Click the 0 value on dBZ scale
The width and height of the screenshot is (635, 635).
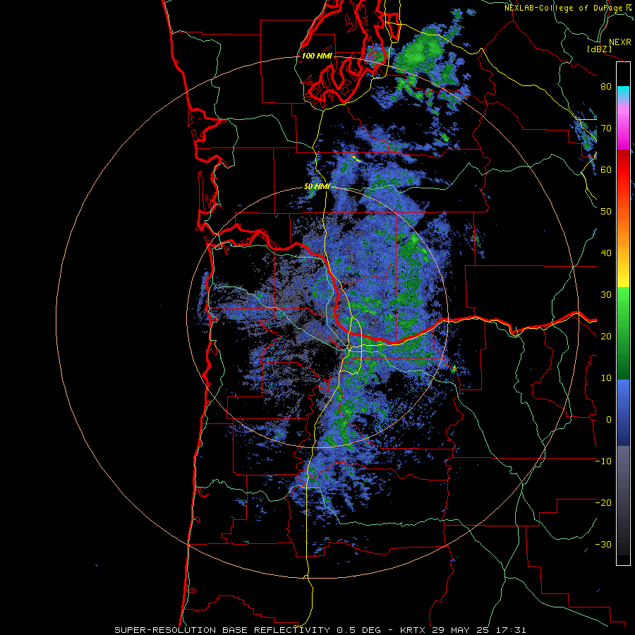click(x=608, y=420)
